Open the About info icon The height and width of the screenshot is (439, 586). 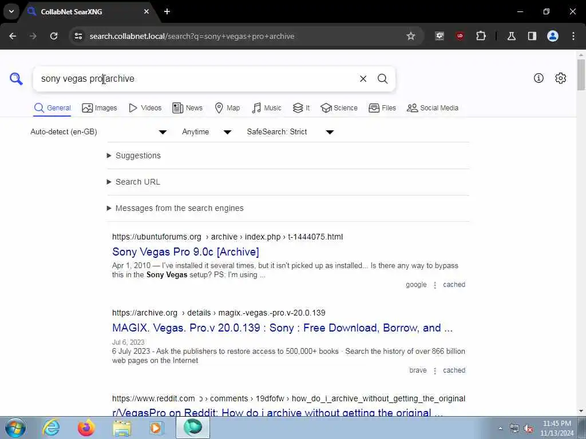point(538,78)
